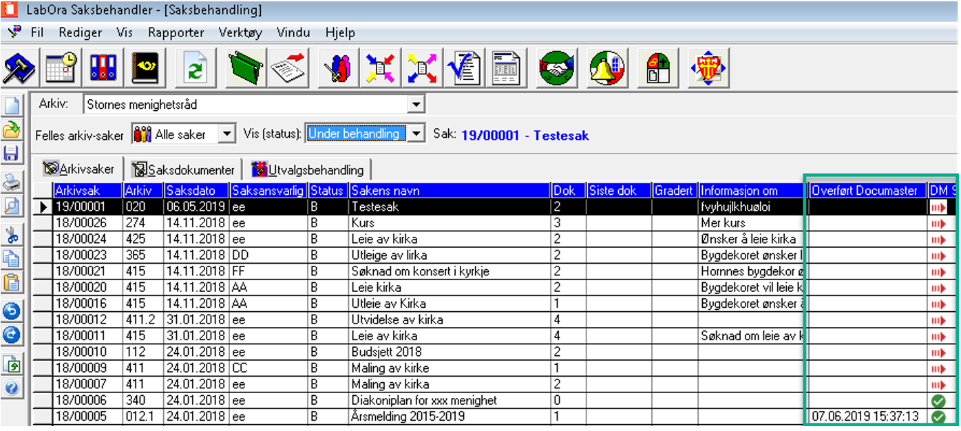Open the handshake toolbar icon

coord(558,68)
